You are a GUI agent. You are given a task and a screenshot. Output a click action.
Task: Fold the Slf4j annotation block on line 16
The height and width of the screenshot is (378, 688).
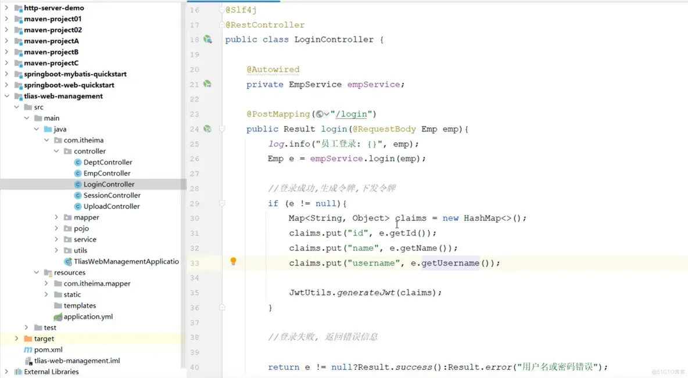(222, 10)
